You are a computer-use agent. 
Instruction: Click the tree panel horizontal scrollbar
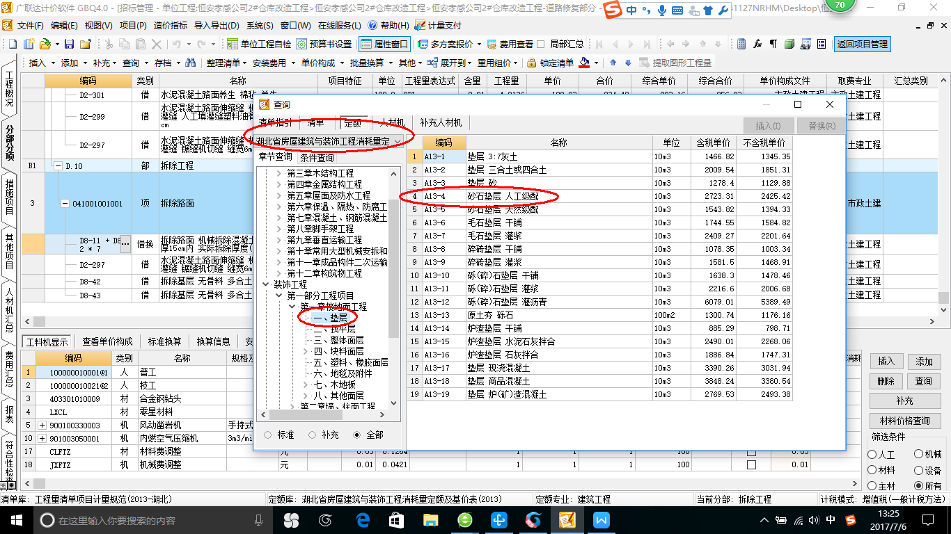tap(322, 415)
